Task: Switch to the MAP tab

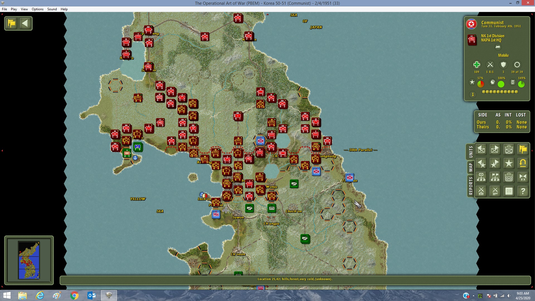Action: tap(471, 167)
